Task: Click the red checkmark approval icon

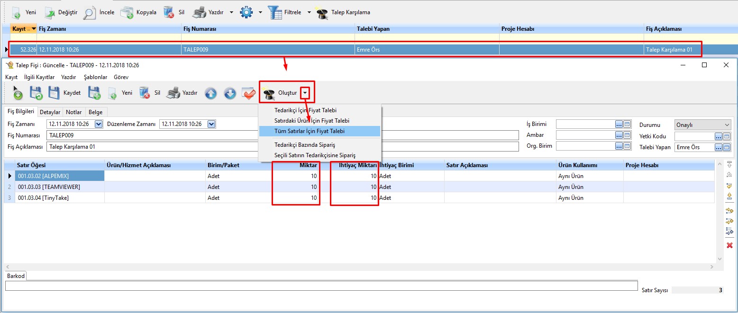Action: 249,93
